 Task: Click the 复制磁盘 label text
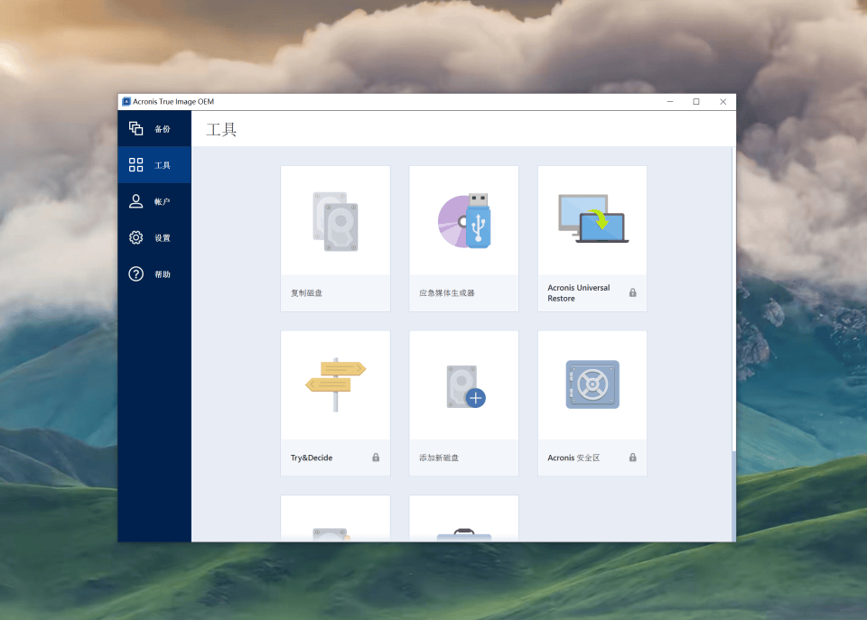[x=307, y=293]
